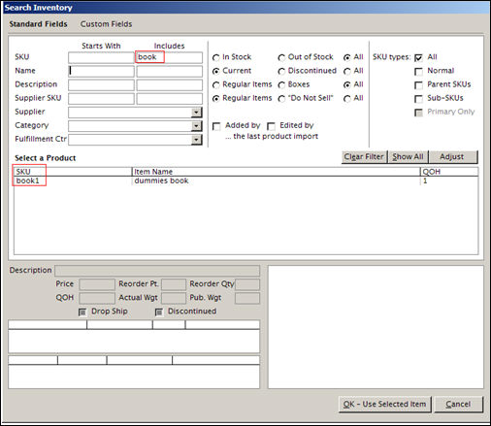Check the Edited by checkbox

[271, 126]
